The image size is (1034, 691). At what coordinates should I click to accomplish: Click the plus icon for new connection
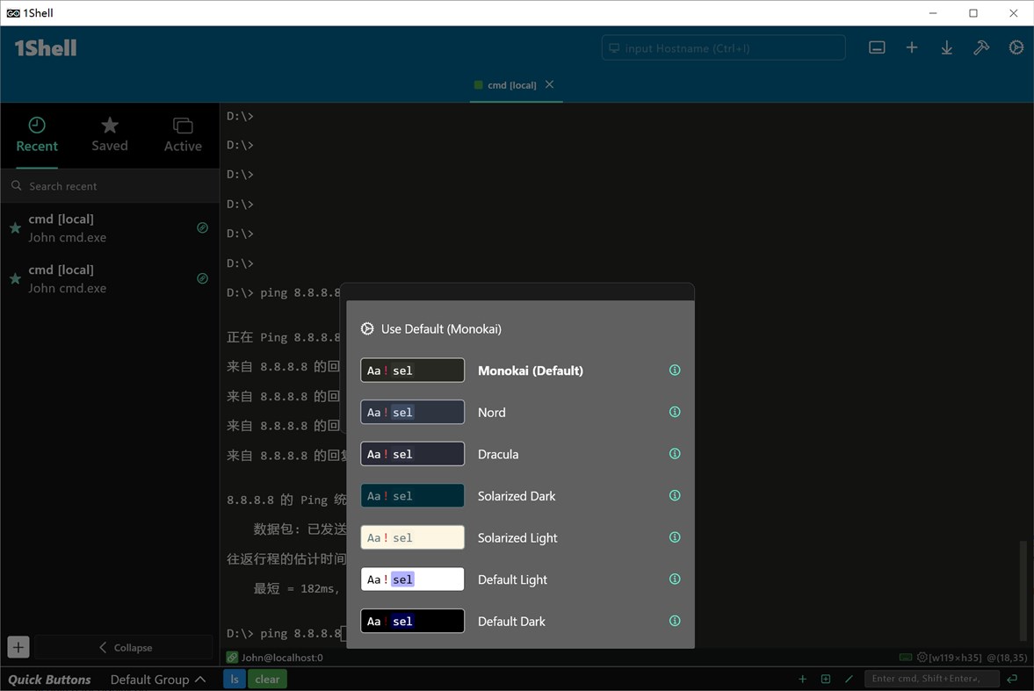click(911, 47)
